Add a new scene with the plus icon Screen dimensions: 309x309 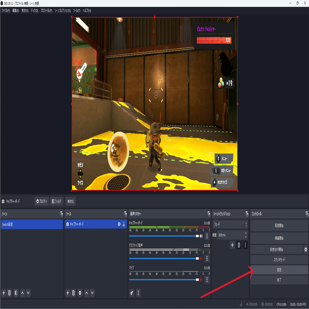pyautogui.click(x=4, y=293)
